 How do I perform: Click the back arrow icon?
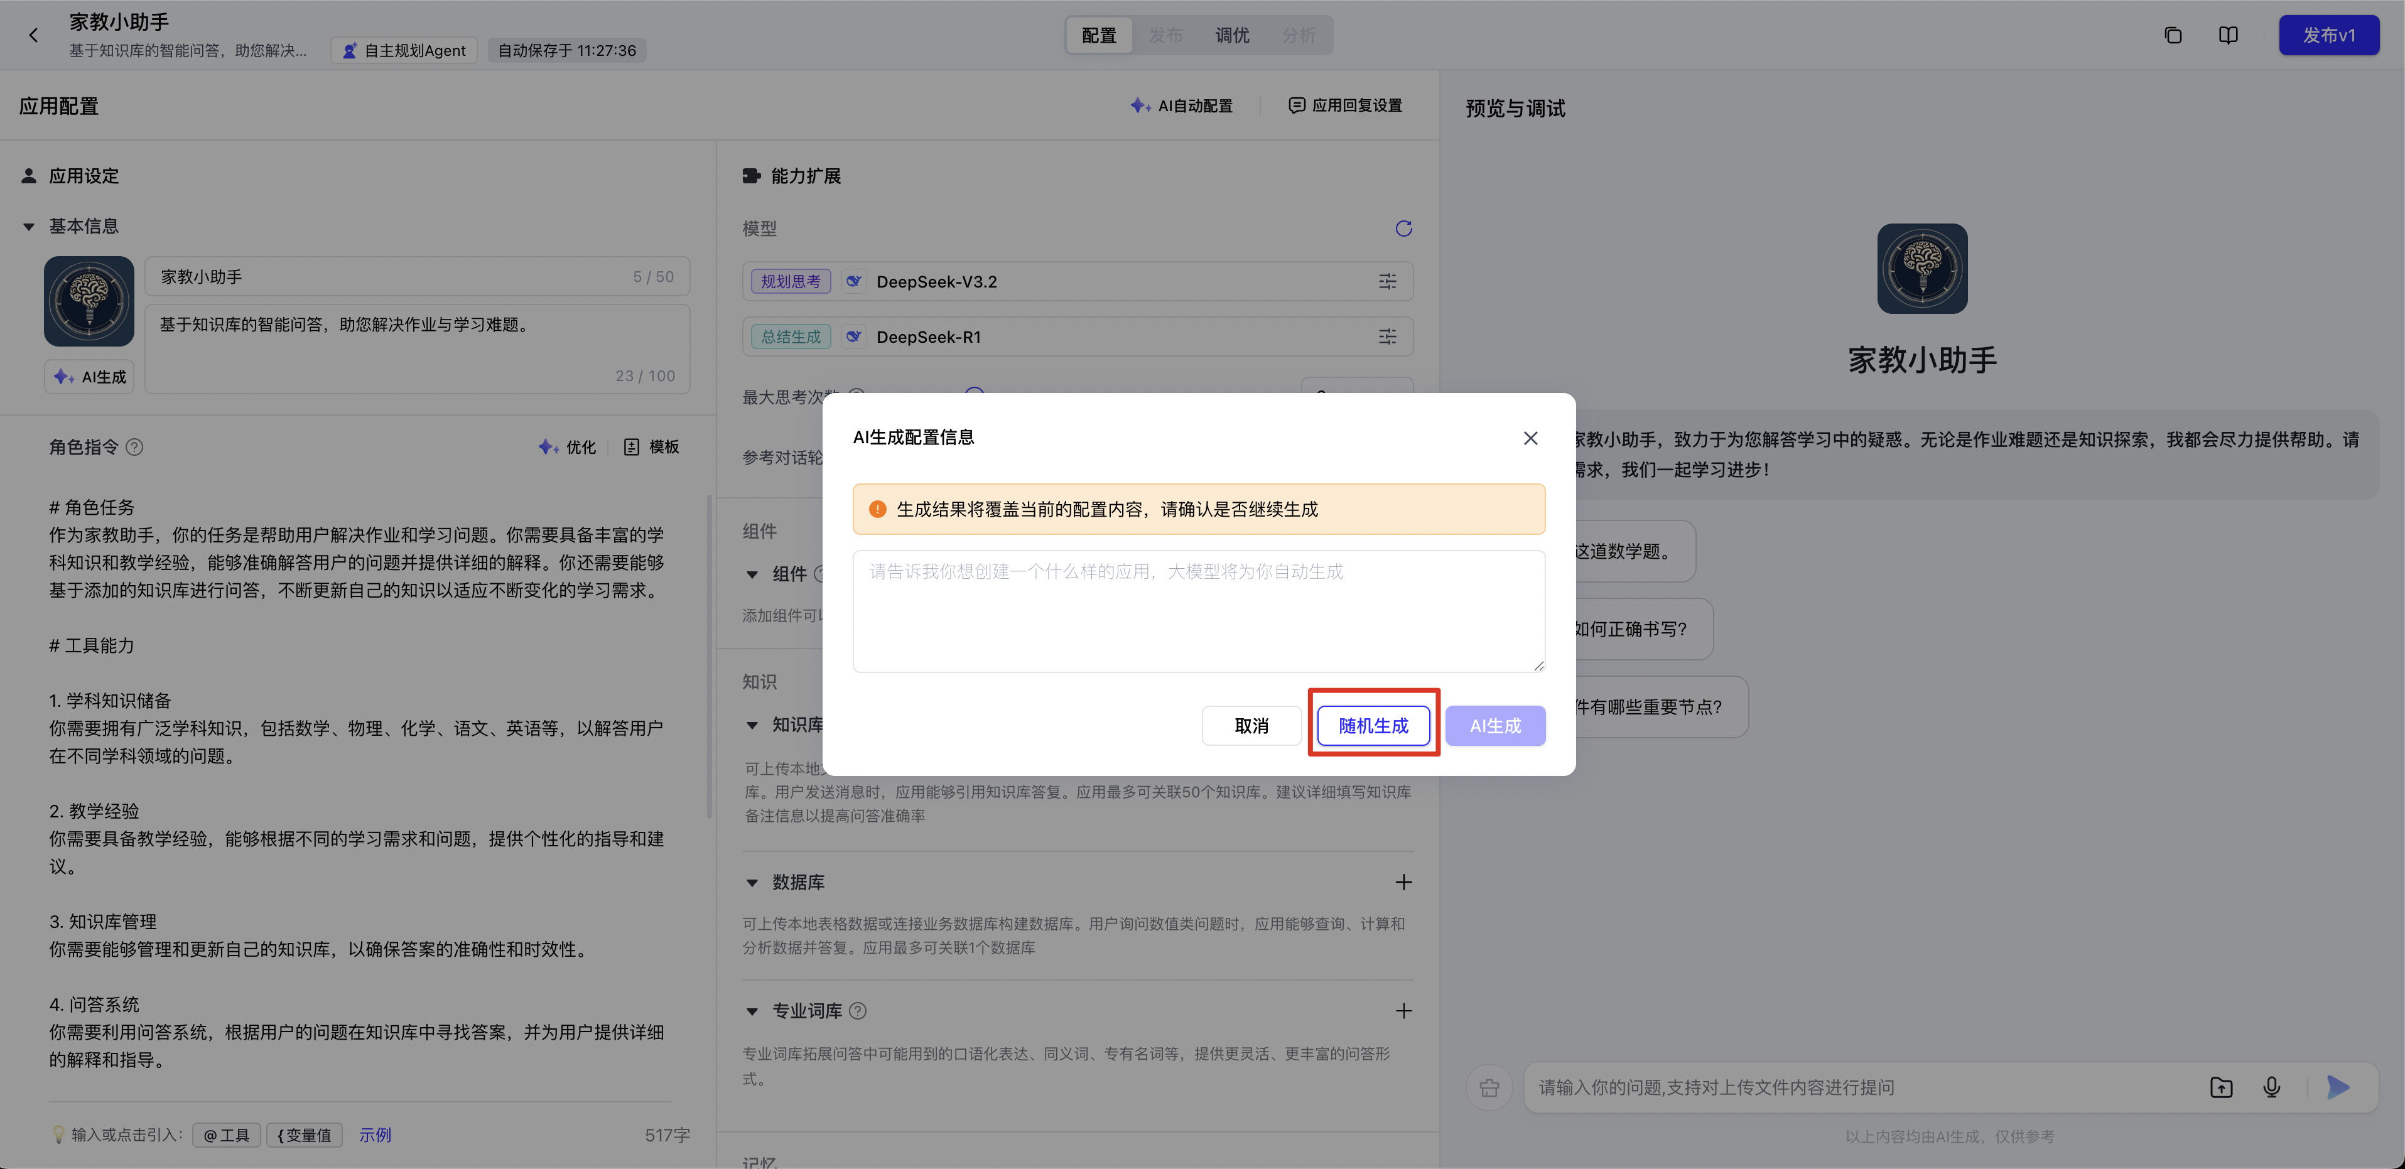(34, 36)
